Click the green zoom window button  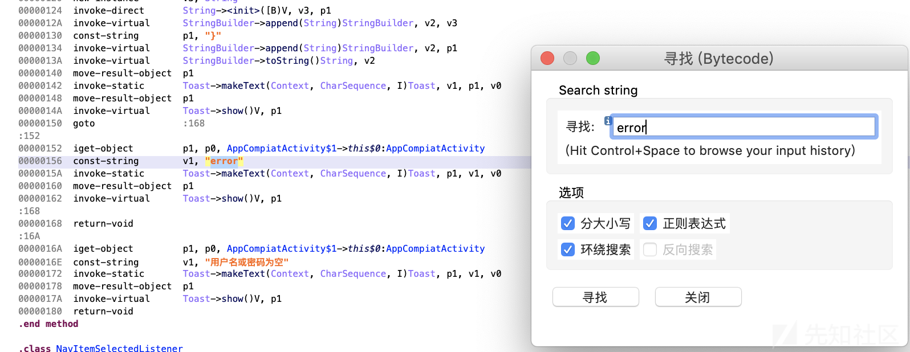[x=593, y=58]
